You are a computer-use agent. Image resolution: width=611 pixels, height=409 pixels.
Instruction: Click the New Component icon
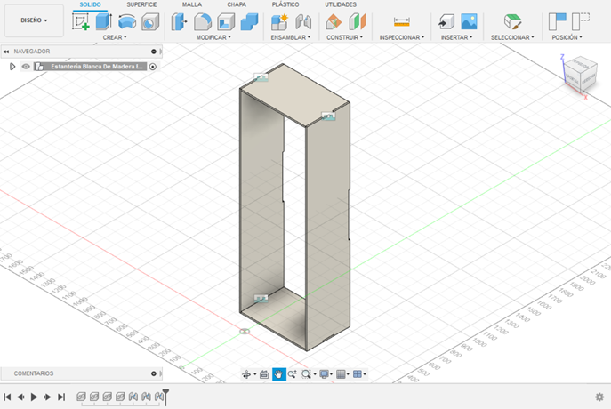tap(279, 21)
